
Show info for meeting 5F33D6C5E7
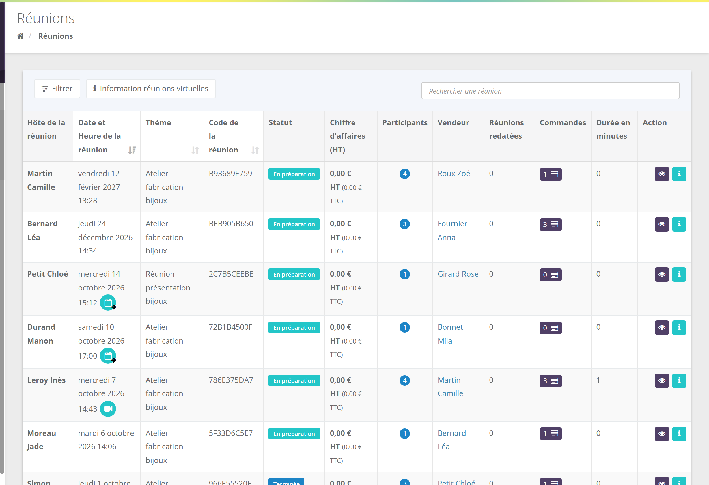[x=679, y=434]
